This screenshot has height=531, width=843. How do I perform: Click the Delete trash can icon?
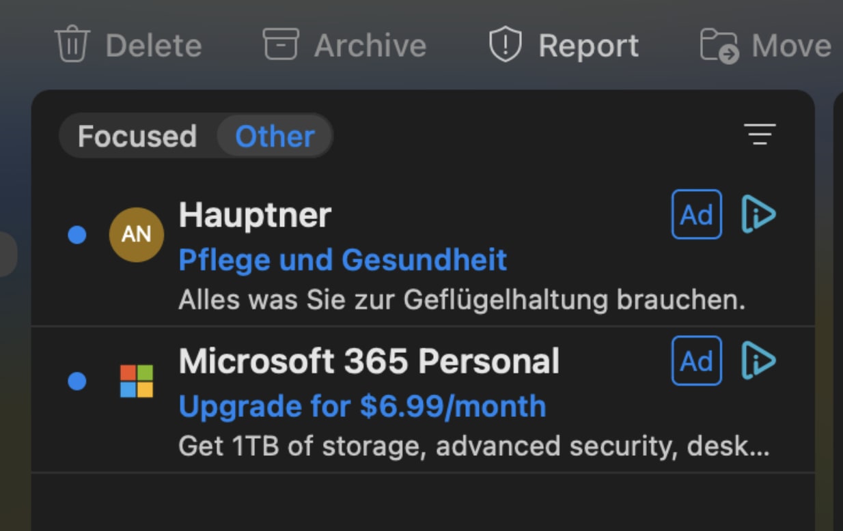pos(72,45)
